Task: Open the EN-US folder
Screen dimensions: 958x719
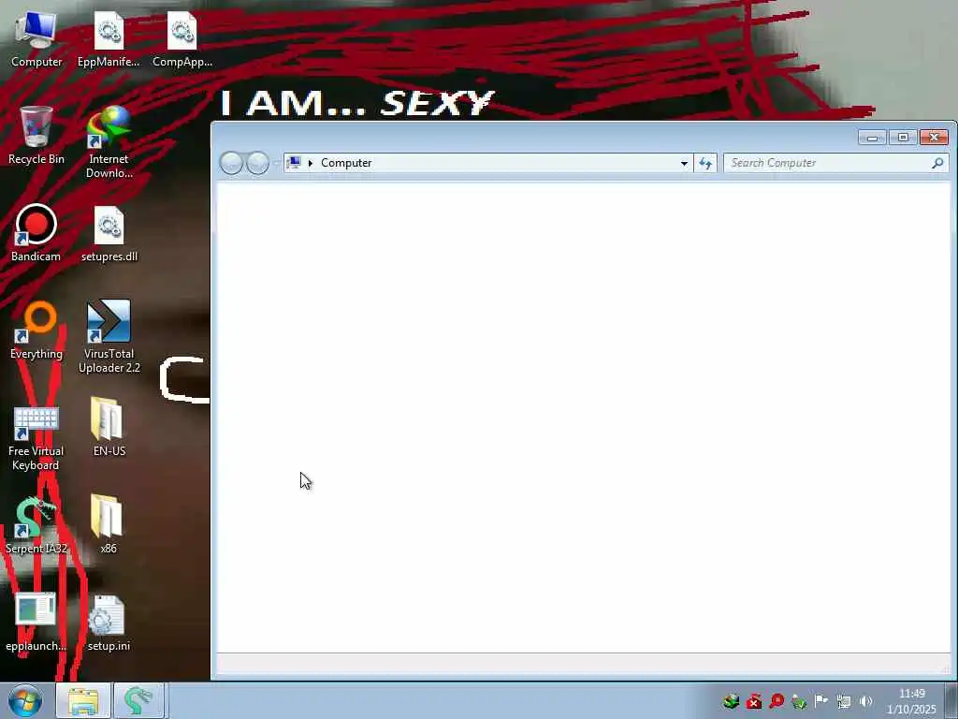Action: click(109, 427)
